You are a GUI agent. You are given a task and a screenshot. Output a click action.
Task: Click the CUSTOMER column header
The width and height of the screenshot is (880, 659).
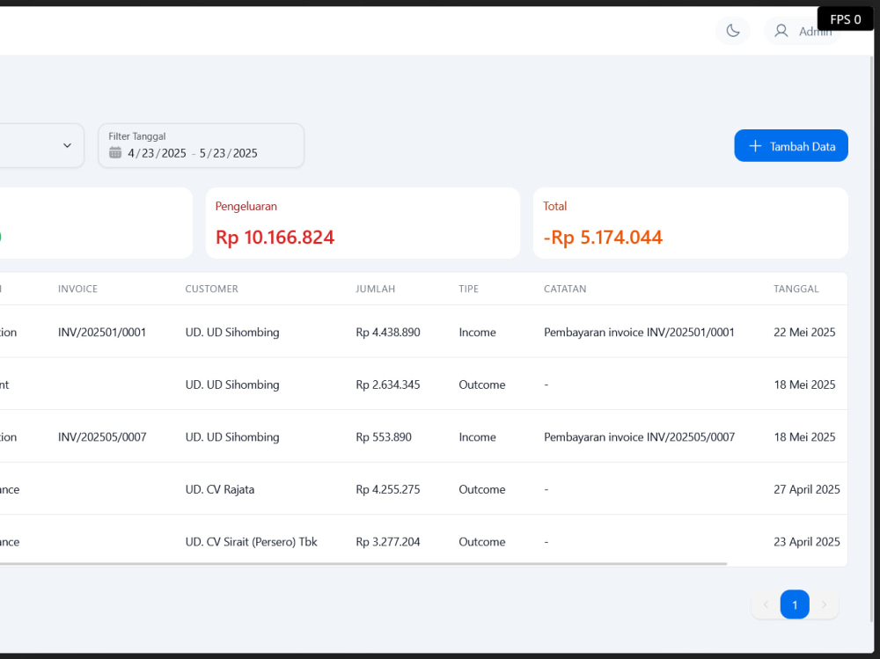(211, 289)
